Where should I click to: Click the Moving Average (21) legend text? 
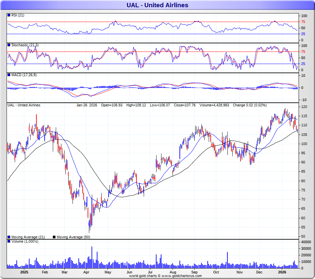28,237
